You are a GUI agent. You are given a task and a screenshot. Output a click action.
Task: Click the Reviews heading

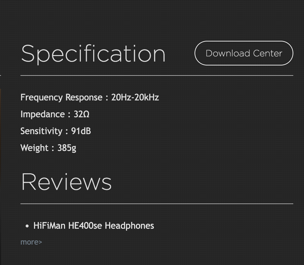click(66, 182)
